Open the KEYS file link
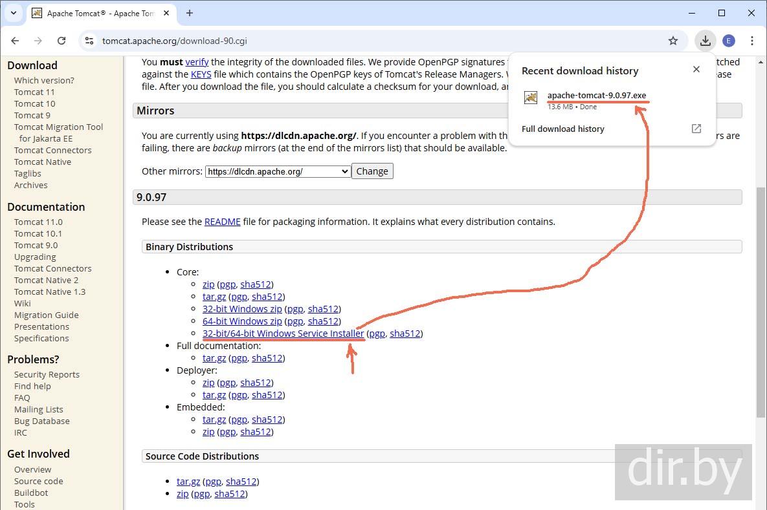 (201, 74)
